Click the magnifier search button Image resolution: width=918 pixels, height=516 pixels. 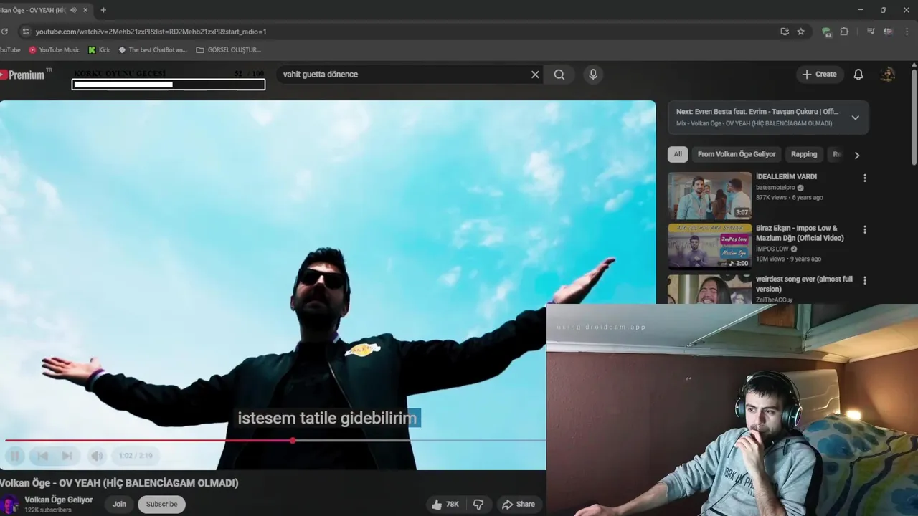(x=559, y=75)
